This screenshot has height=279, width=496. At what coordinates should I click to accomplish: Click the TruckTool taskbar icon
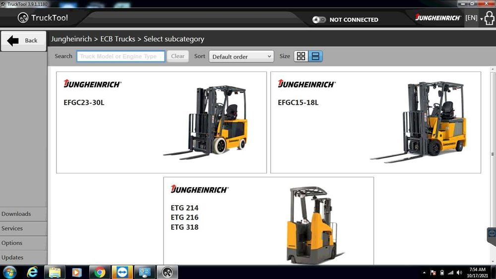[x=167, y=273]
